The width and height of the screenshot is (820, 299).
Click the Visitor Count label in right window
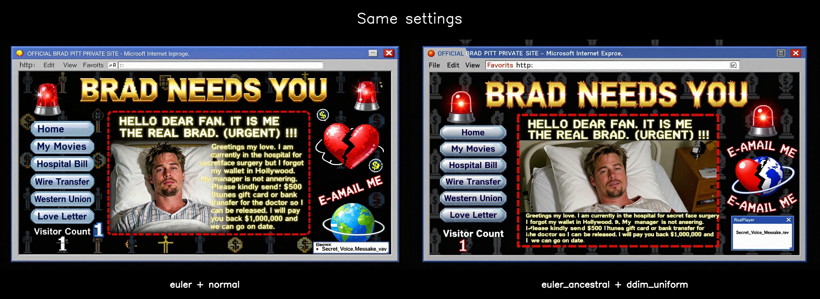[x=473, y=234]
